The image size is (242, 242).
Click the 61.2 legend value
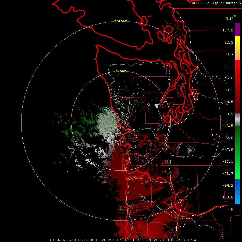click(x=229, y=66)
